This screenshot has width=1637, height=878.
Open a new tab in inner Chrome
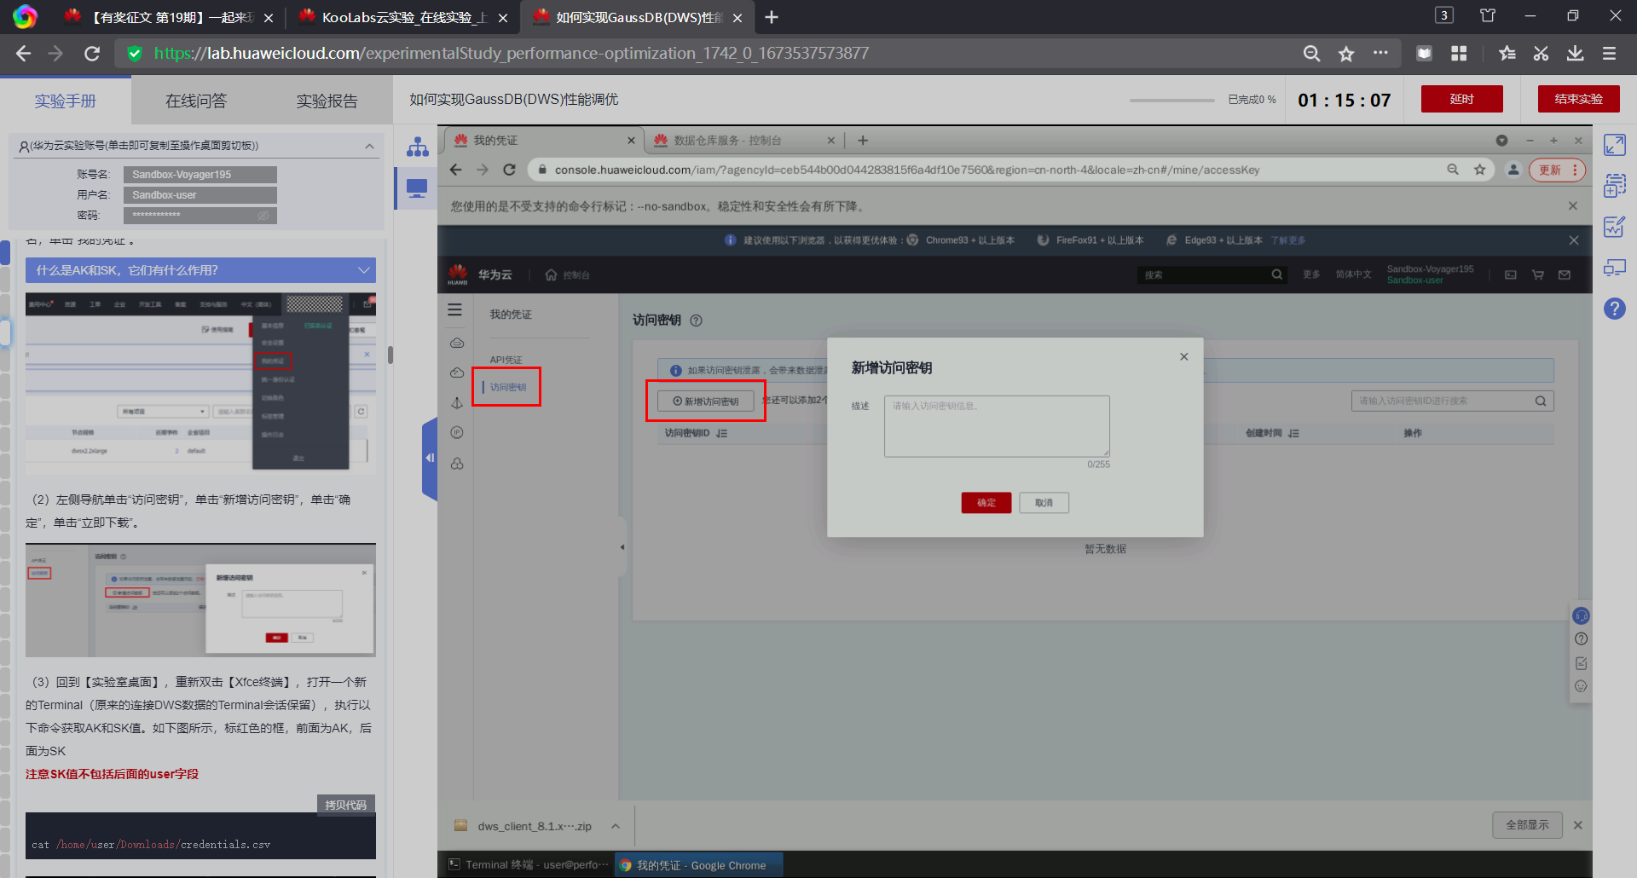[863, 141]
